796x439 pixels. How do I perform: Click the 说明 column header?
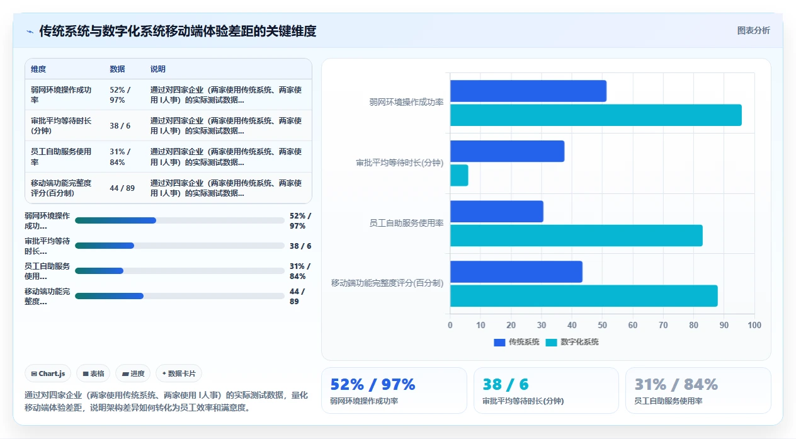[158, 69]
